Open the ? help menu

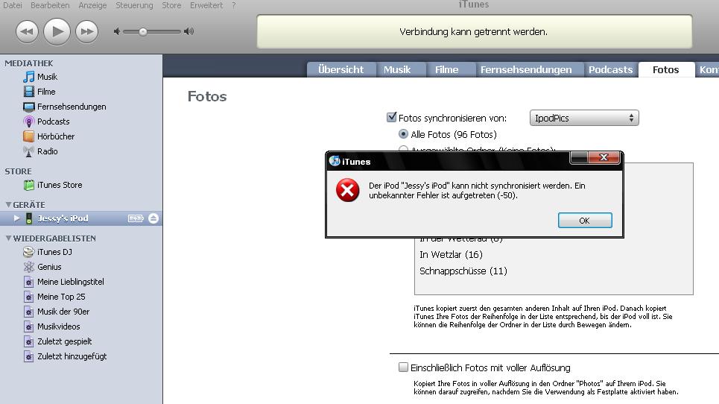pos(233,5)
